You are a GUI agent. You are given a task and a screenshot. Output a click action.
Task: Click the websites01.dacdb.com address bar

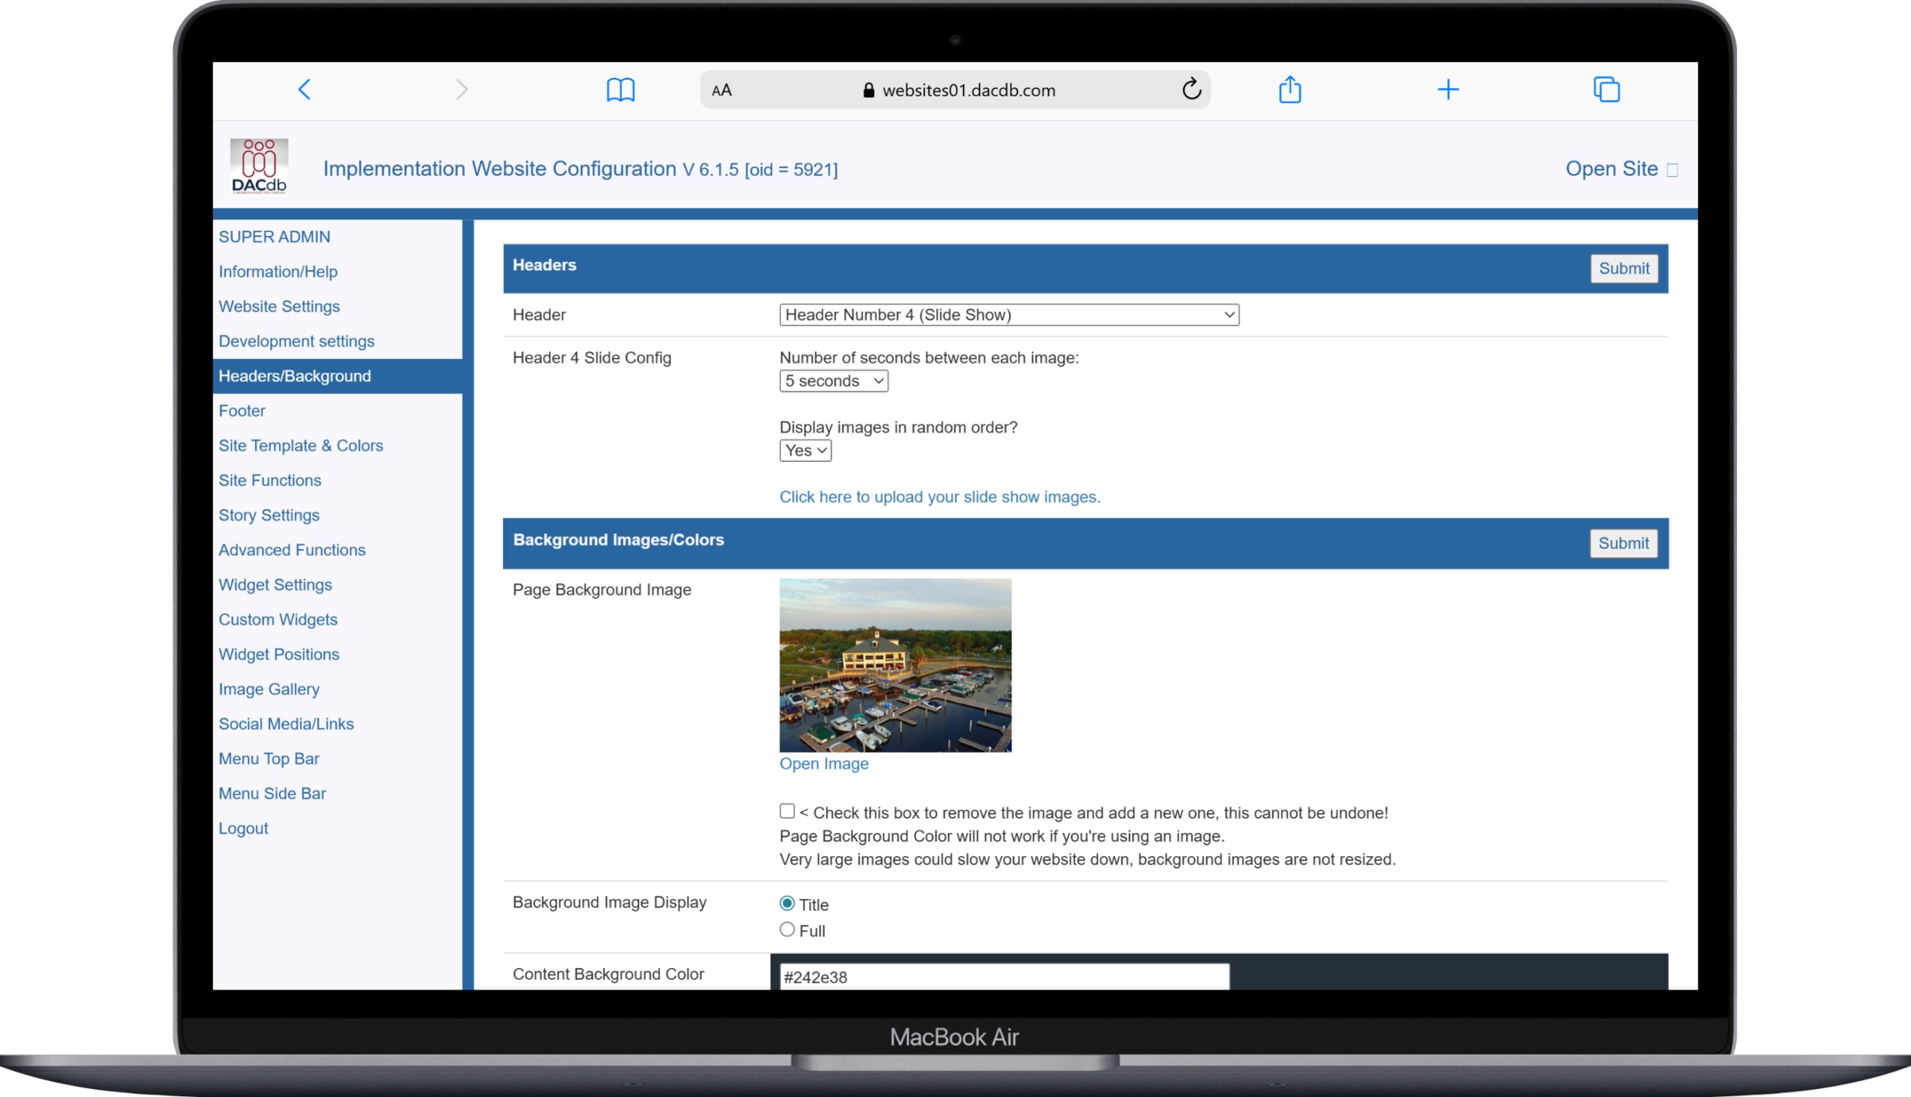click(x=955, y=90)
